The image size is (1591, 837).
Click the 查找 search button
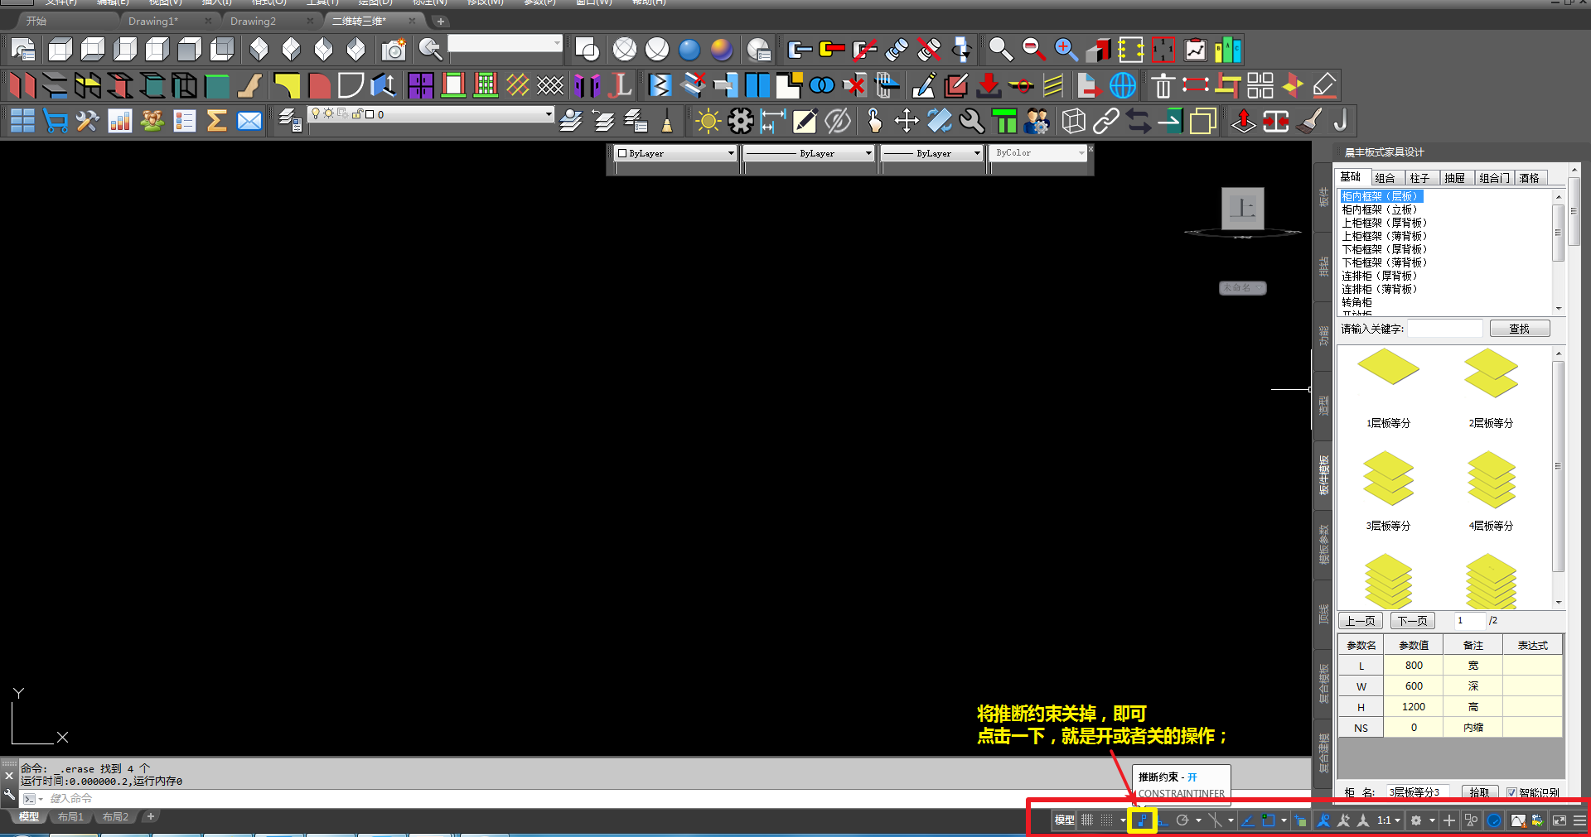click(x=1519, y=329)
